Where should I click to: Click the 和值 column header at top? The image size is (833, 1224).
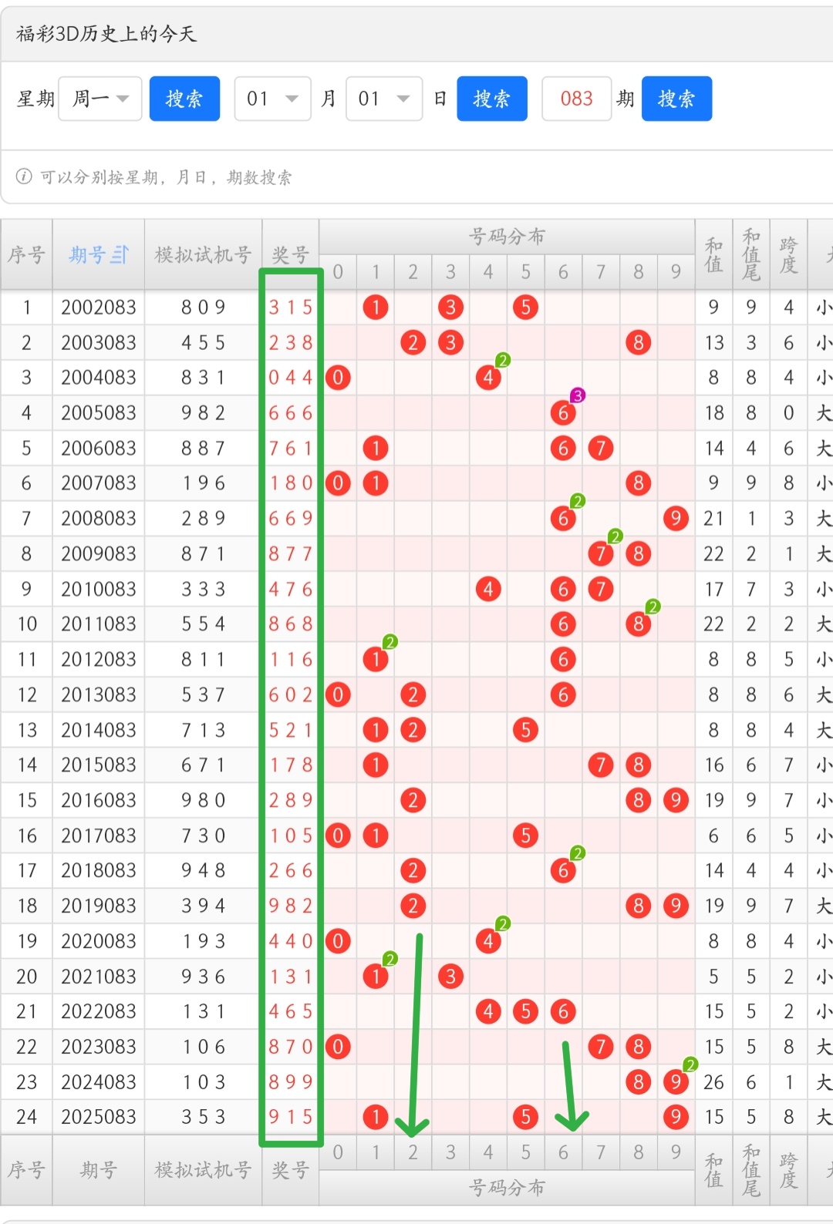click(x=713, y=254)
